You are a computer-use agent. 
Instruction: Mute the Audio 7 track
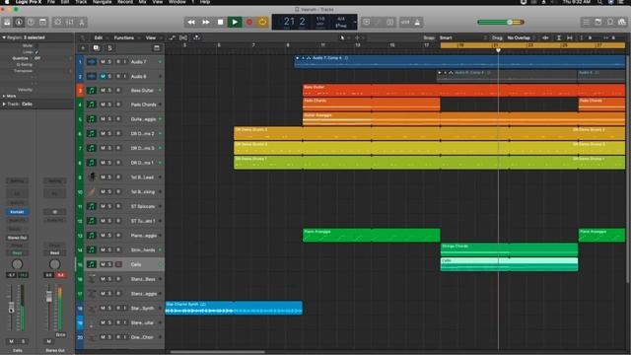tap(103, 61)
